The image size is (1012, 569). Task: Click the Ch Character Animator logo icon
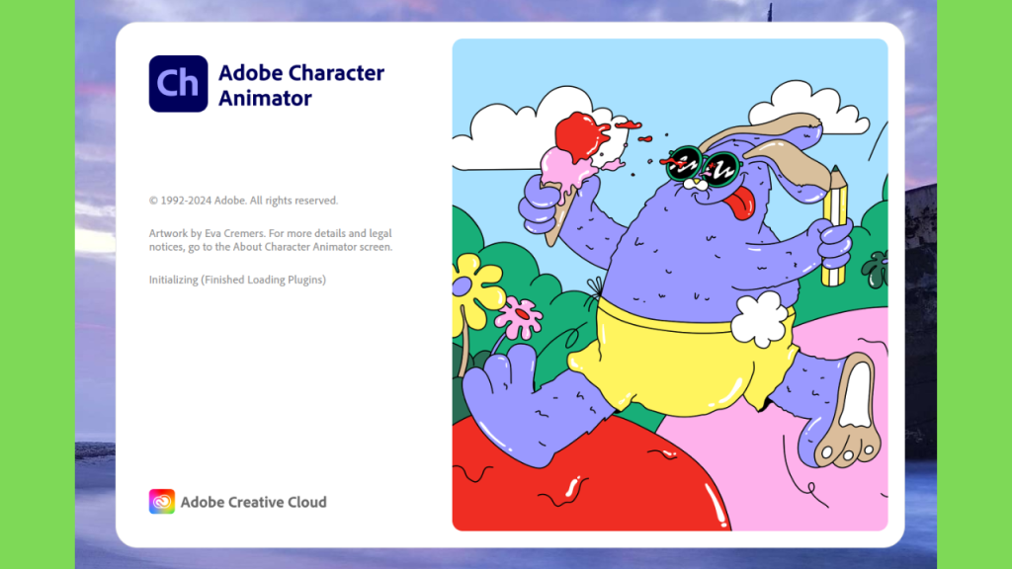(178, 84)
